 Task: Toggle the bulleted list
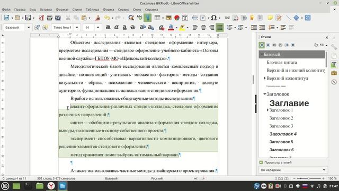tap(229, 27)
